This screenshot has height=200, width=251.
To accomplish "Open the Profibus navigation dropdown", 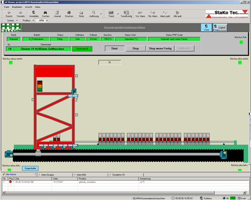I will coord(33,20).
